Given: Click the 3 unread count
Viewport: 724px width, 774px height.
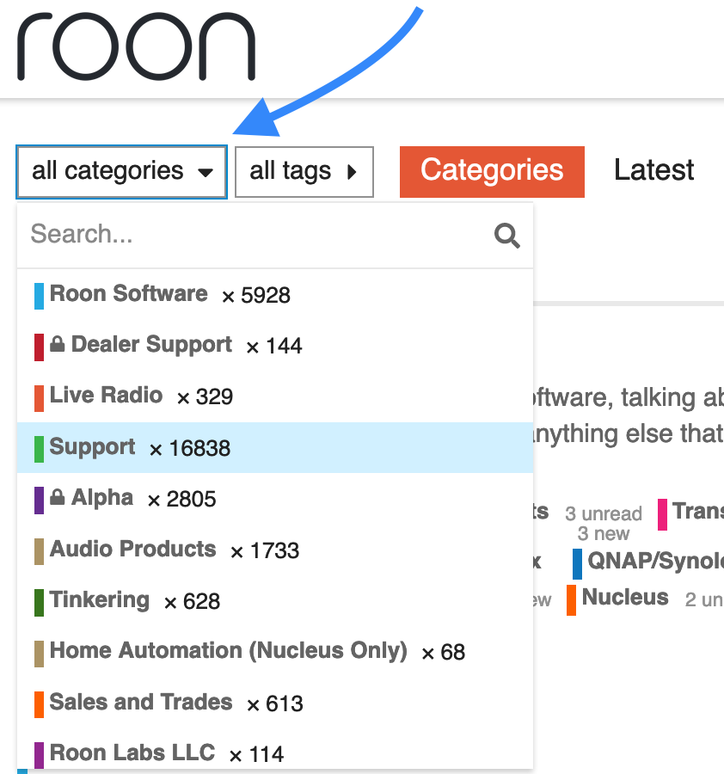Looking at the screenshot, I should click(603, 514).
